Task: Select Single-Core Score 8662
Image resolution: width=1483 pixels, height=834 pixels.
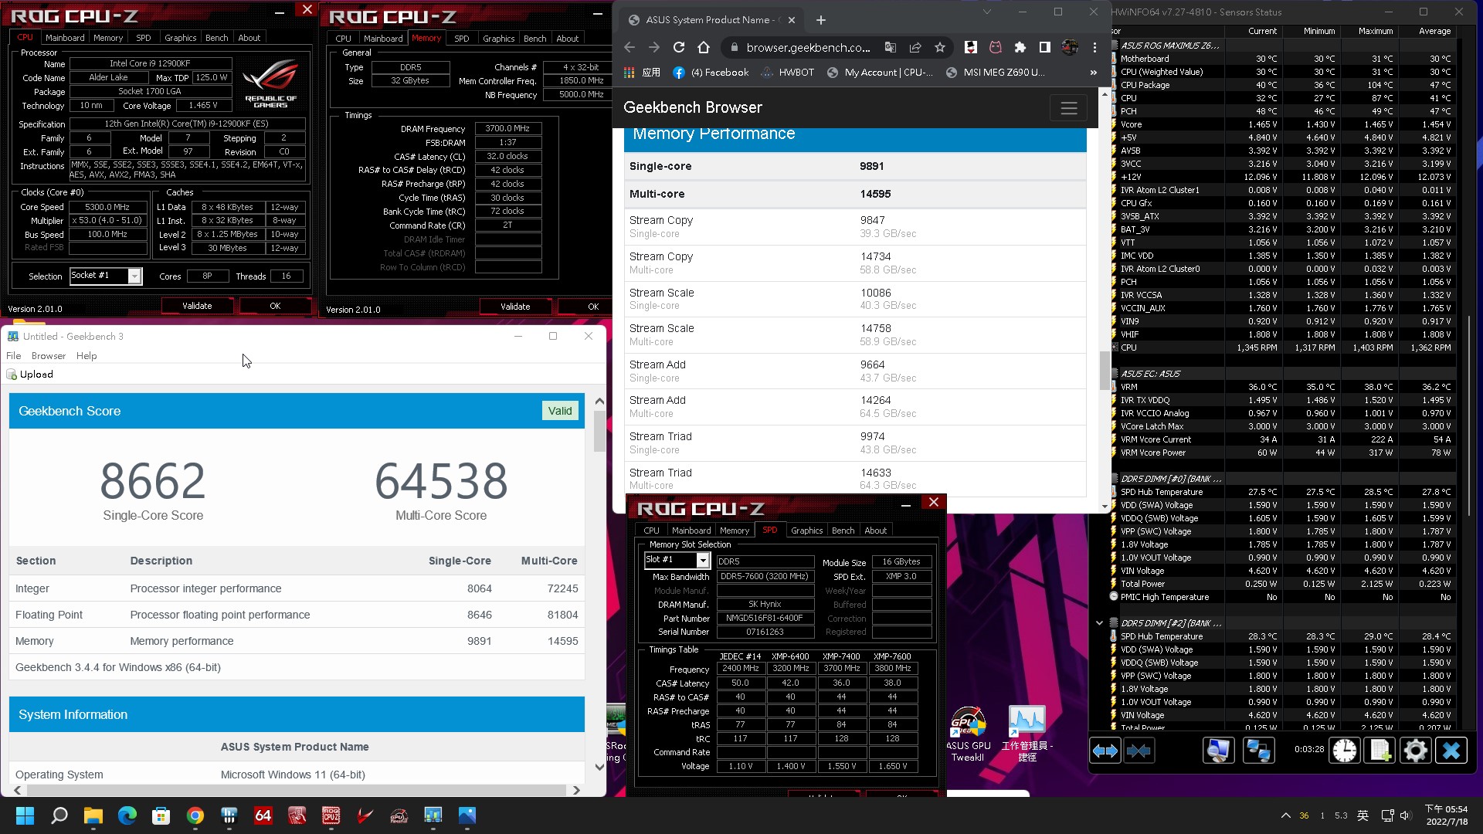Action: tap(153, 480)
